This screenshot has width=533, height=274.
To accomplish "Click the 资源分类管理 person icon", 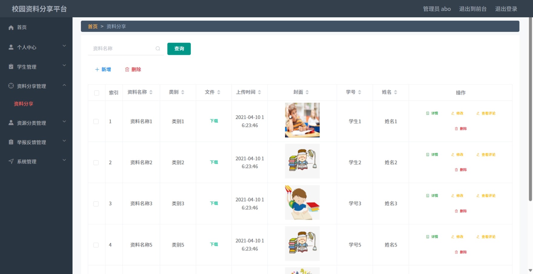I will (x=11, y=123).
